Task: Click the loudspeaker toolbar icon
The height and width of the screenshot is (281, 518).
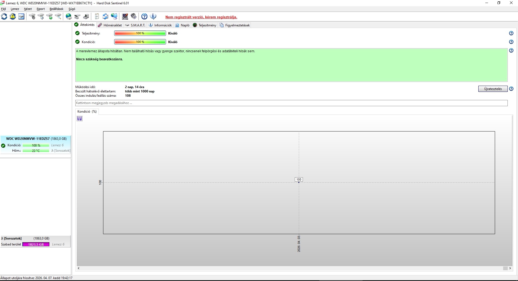Action: (134, 17)
